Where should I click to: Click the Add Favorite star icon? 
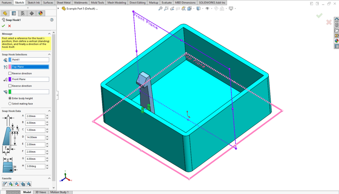point(11,184)
